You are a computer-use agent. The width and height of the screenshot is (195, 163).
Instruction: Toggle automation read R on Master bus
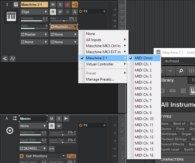pyautogui.click(x=52, y=126)
